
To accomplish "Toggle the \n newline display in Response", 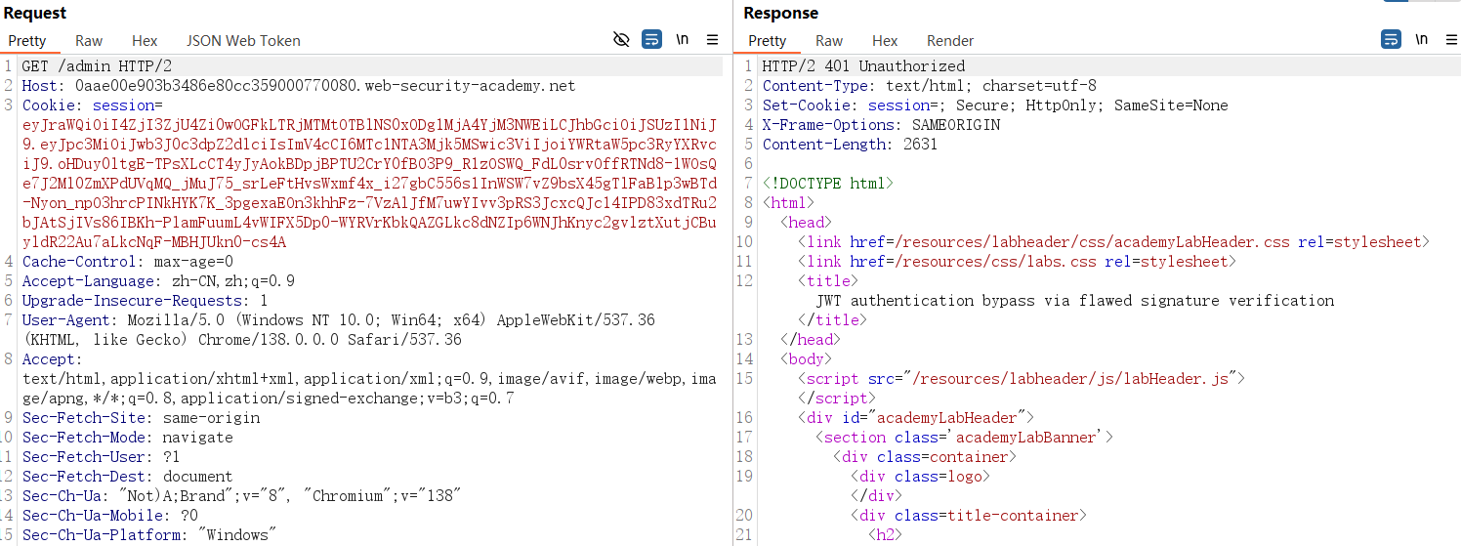I will [x=1422, y=40].
